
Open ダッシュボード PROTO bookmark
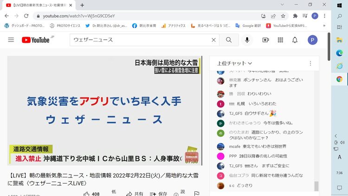pyautogui.click(x=25, y=26)
